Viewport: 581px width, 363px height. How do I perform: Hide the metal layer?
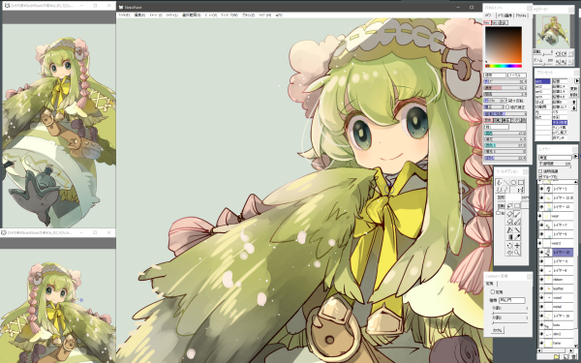541,307
